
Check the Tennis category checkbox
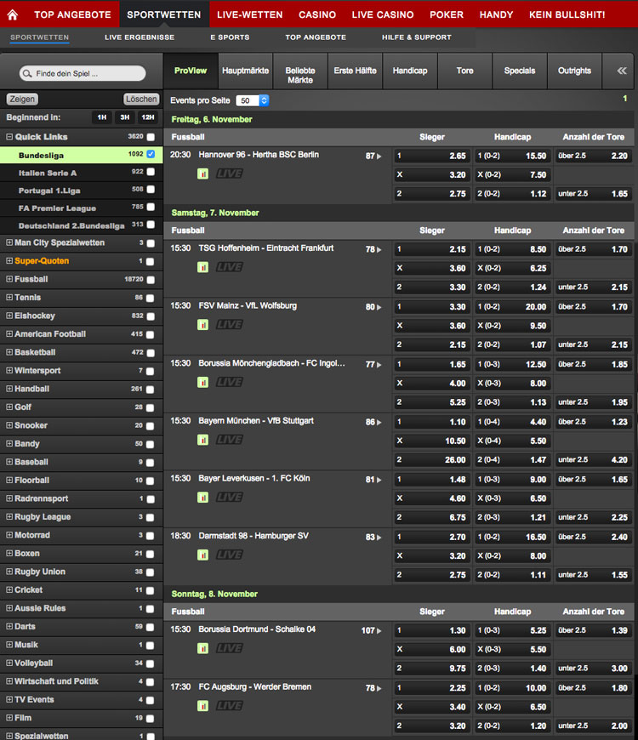tap(151, 299)
